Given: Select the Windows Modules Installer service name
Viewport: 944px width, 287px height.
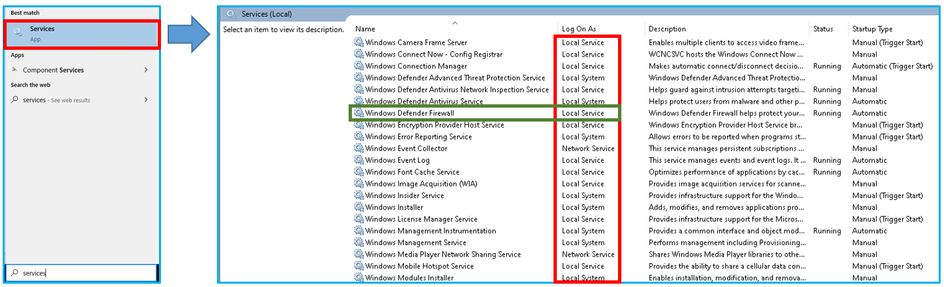Looking at the screenshot, I should 410,278.
